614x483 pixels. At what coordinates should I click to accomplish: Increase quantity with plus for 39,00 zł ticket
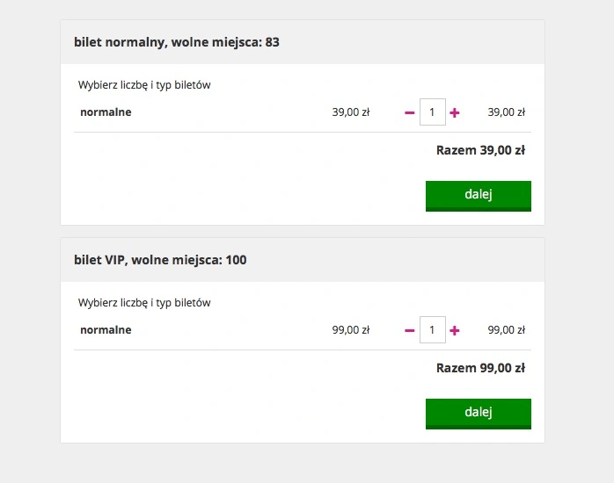click(455, 112)
